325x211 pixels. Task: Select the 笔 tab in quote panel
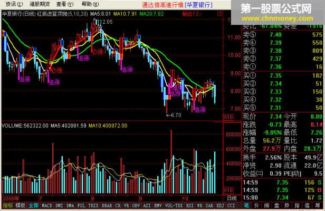click(246, 205)
